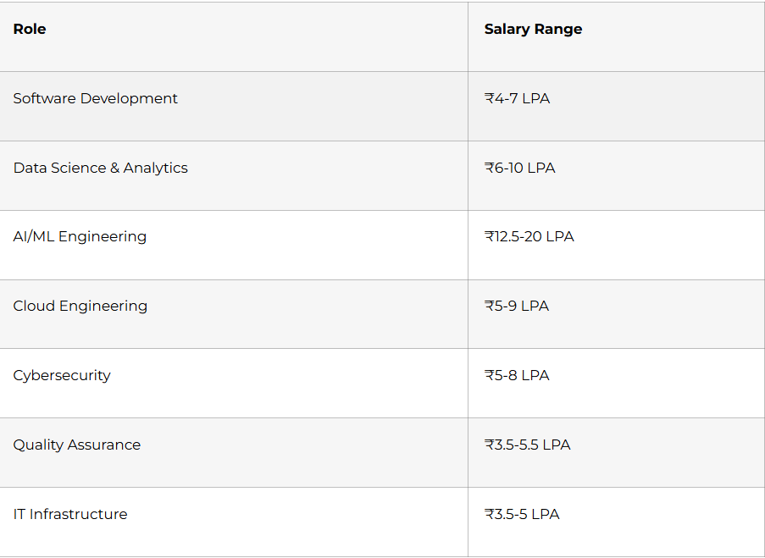This screenshot has width=765, height=558.
Task: Click the ampersand in Data Science & Analytics
Action: pyautogui.click(x=114, y=169)
